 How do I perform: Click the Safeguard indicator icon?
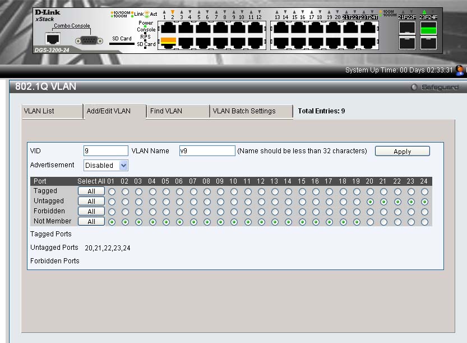point(414,87)
